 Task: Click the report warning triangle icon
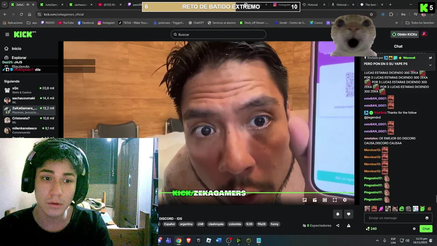point(349,225)
